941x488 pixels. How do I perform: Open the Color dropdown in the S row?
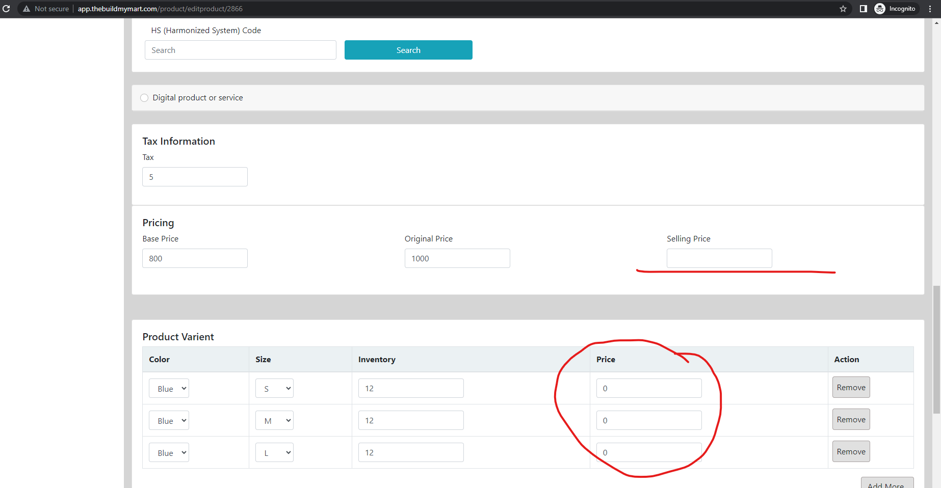click(169, 388)
